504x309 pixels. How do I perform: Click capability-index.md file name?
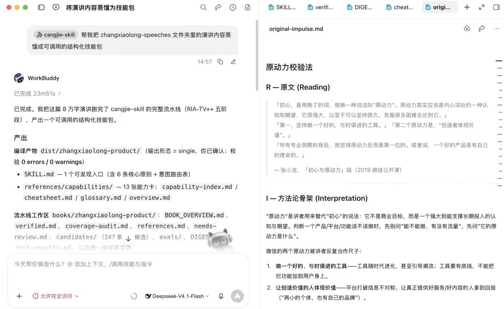point(197,187)
